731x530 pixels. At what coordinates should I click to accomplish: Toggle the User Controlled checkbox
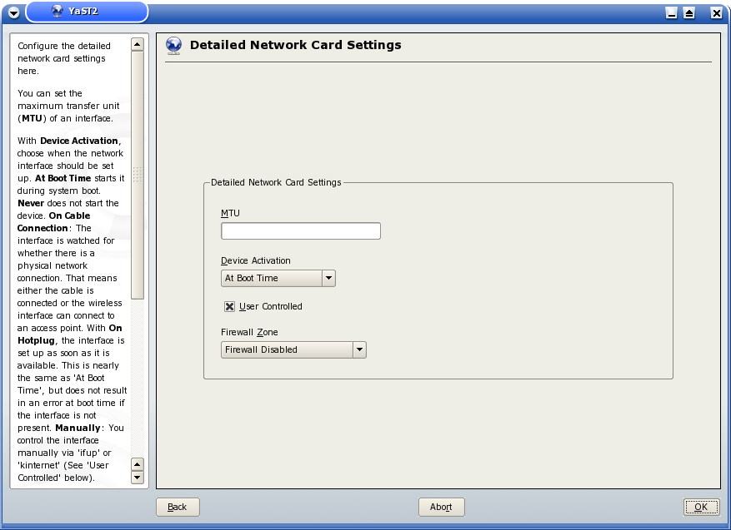[x=229, y=306]
